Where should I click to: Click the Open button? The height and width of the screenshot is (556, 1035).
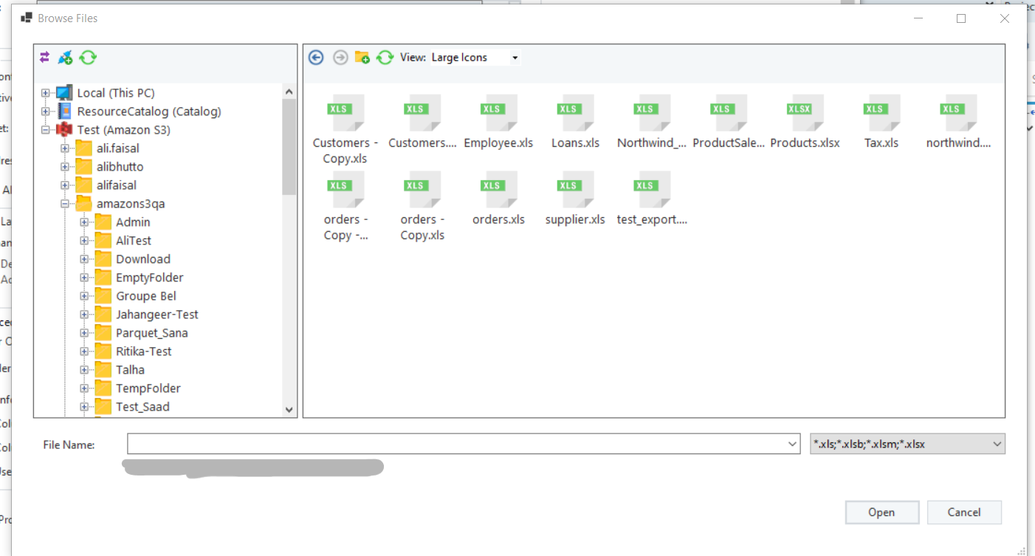(x=881, y=512)
